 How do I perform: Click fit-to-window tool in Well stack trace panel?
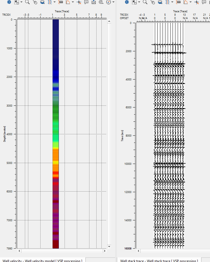[x=134, y=2]
